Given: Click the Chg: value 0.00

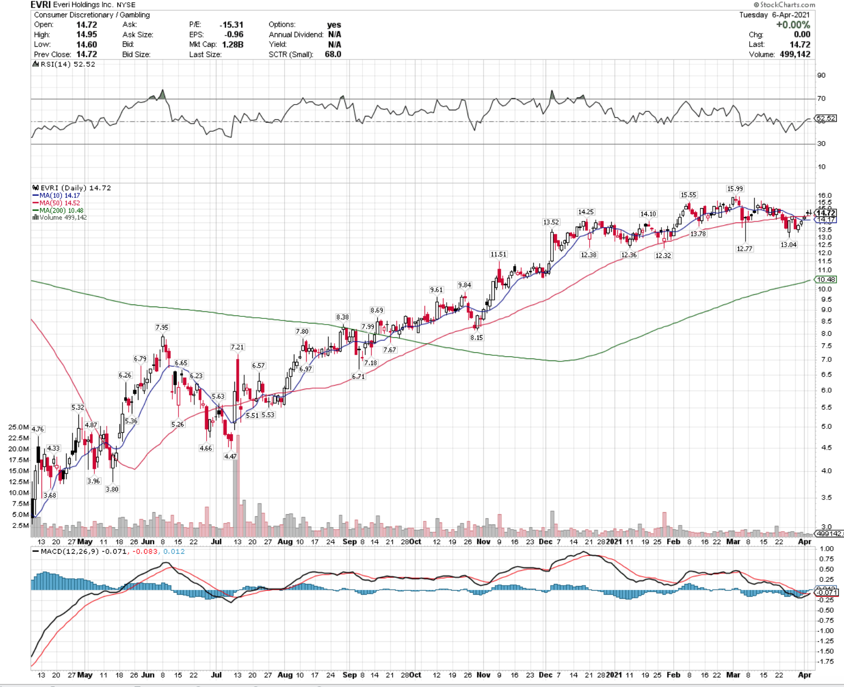Looking at the screenshot, I should 802,34.
